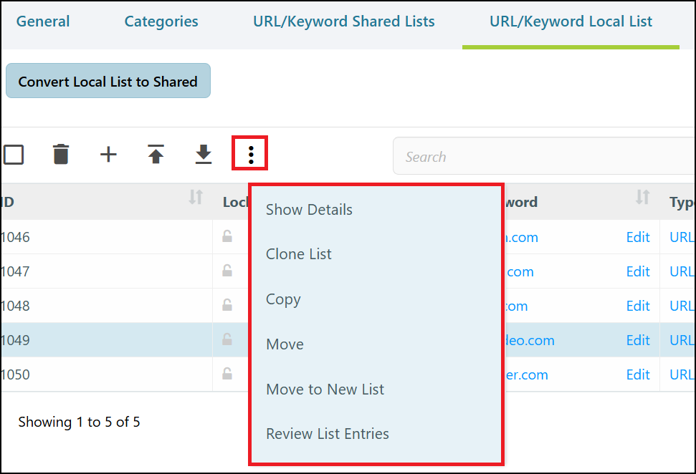Select Review List Entries option

pos(327,434)
